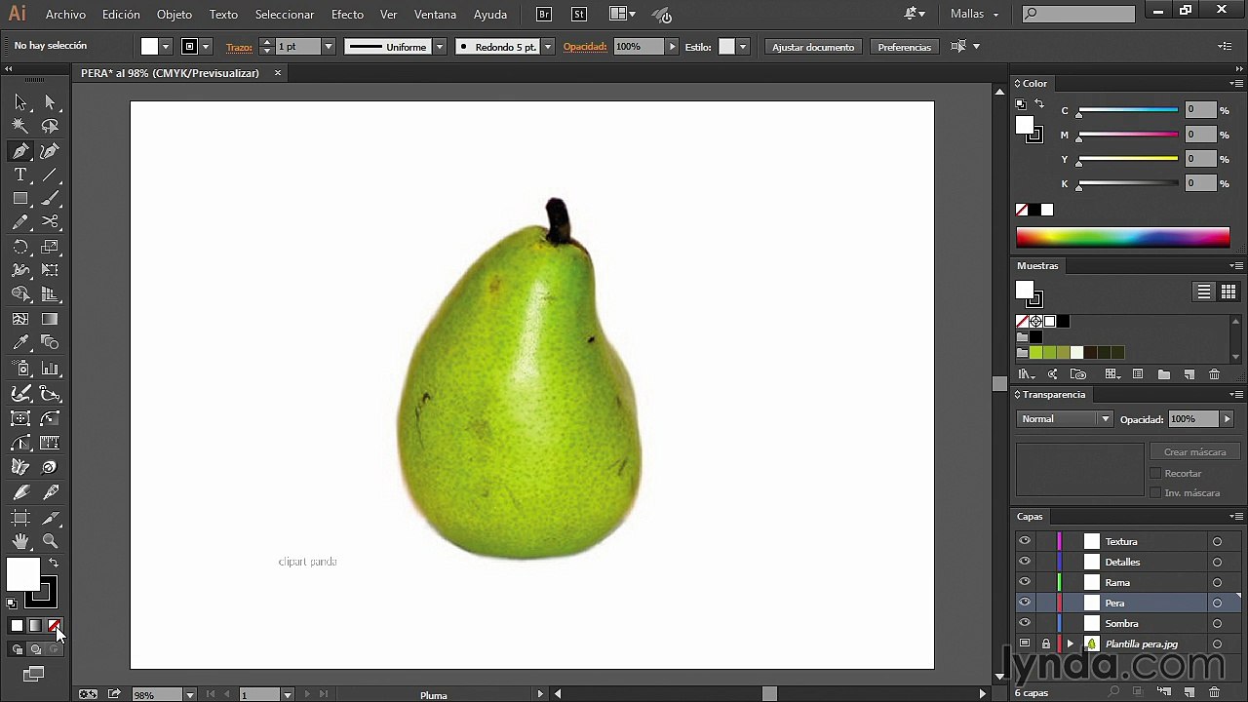
Task: Open the Estilo graphic style dropdown
Action: click(x=743, y=47)
